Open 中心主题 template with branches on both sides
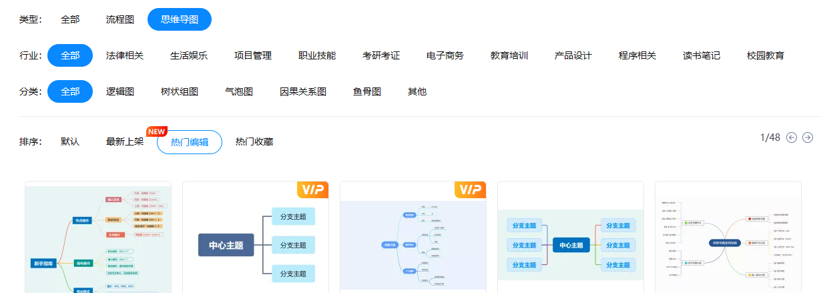This screenshot has height=293, width=821. click(x=571, y=237)
